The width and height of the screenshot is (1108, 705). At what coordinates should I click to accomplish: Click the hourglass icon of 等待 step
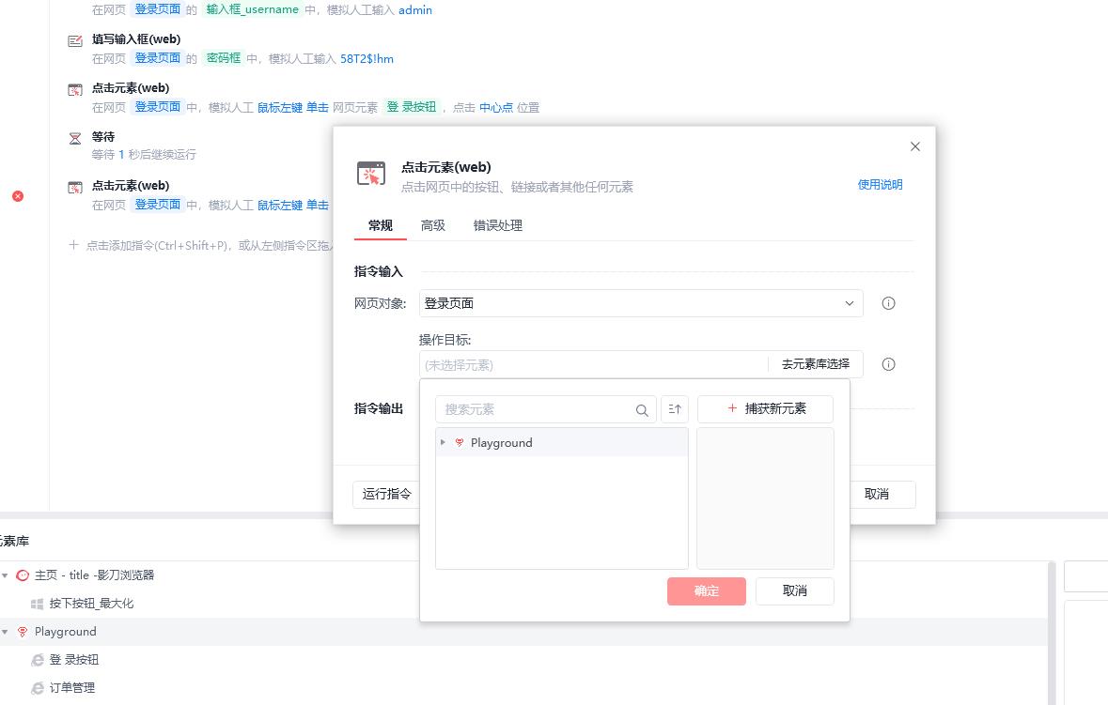pos(75,138)
